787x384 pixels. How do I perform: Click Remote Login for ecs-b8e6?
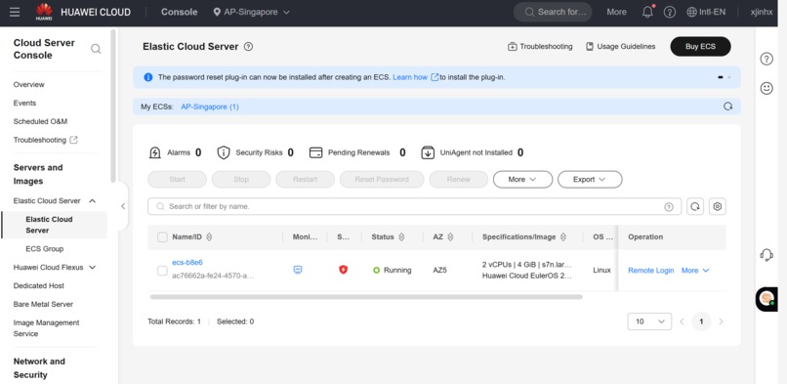[x=651, y=271]
